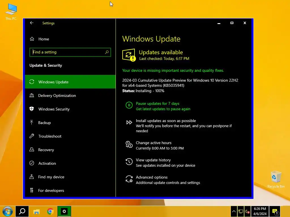Image resolution: width=290 pixels, height=217 pixels.
Task: Select Troubleshoot in the sidebar
Action: (x=70, y=136)
